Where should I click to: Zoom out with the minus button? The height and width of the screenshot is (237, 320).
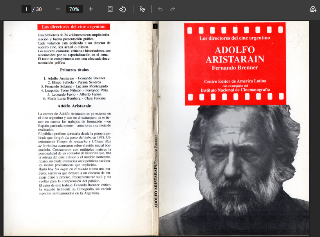[x=58, y=9]
